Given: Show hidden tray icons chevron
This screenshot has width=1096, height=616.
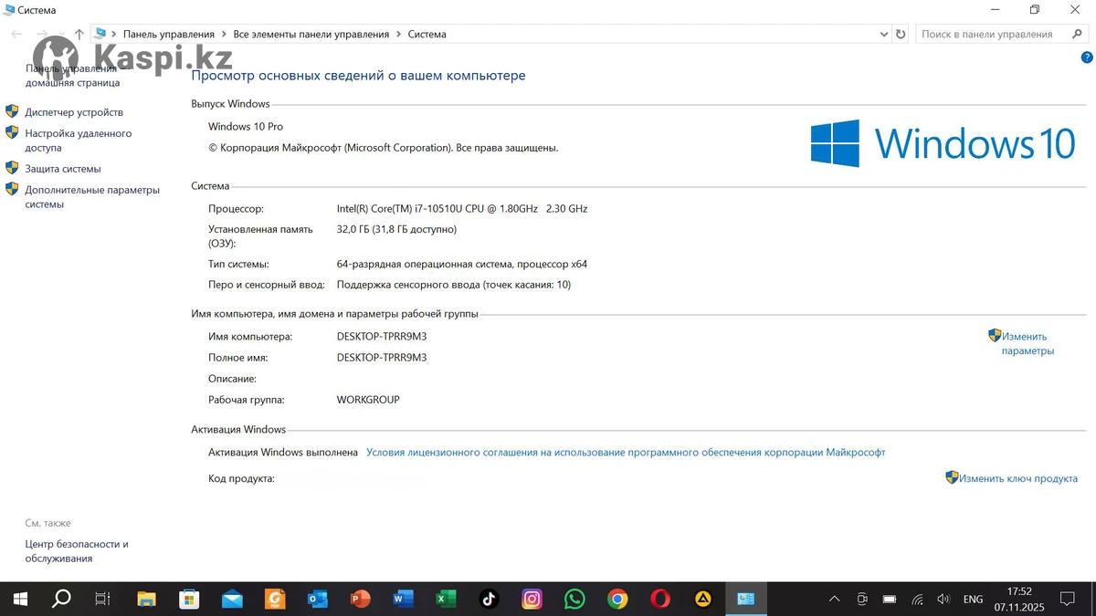Looking at the screenshot, I should 834,600.
